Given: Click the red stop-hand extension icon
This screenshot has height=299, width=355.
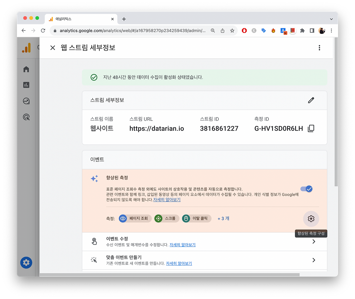Looking at the screenshot, I should coord(244,31).
